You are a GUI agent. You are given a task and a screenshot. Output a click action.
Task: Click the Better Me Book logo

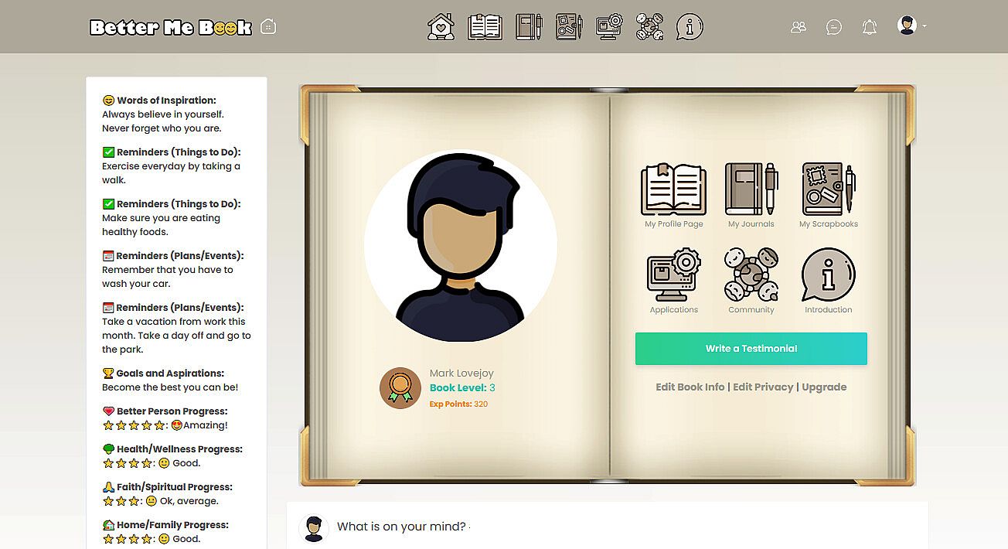pyautogui.click(x=171, y=27)
